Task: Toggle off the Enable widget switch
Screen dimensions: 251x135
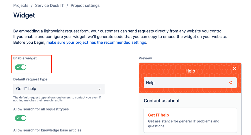Action: [x=21, y=67]
